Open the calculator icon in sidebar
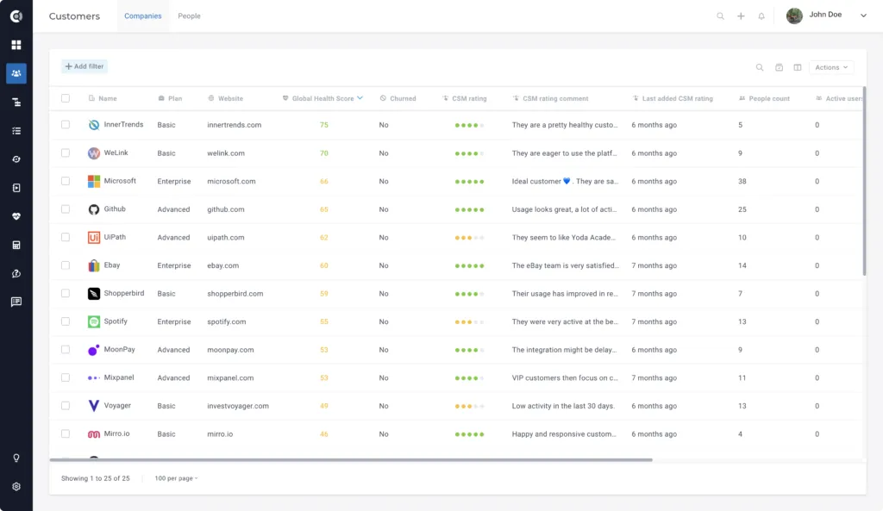The image size is (883, 511). point(16,245)
